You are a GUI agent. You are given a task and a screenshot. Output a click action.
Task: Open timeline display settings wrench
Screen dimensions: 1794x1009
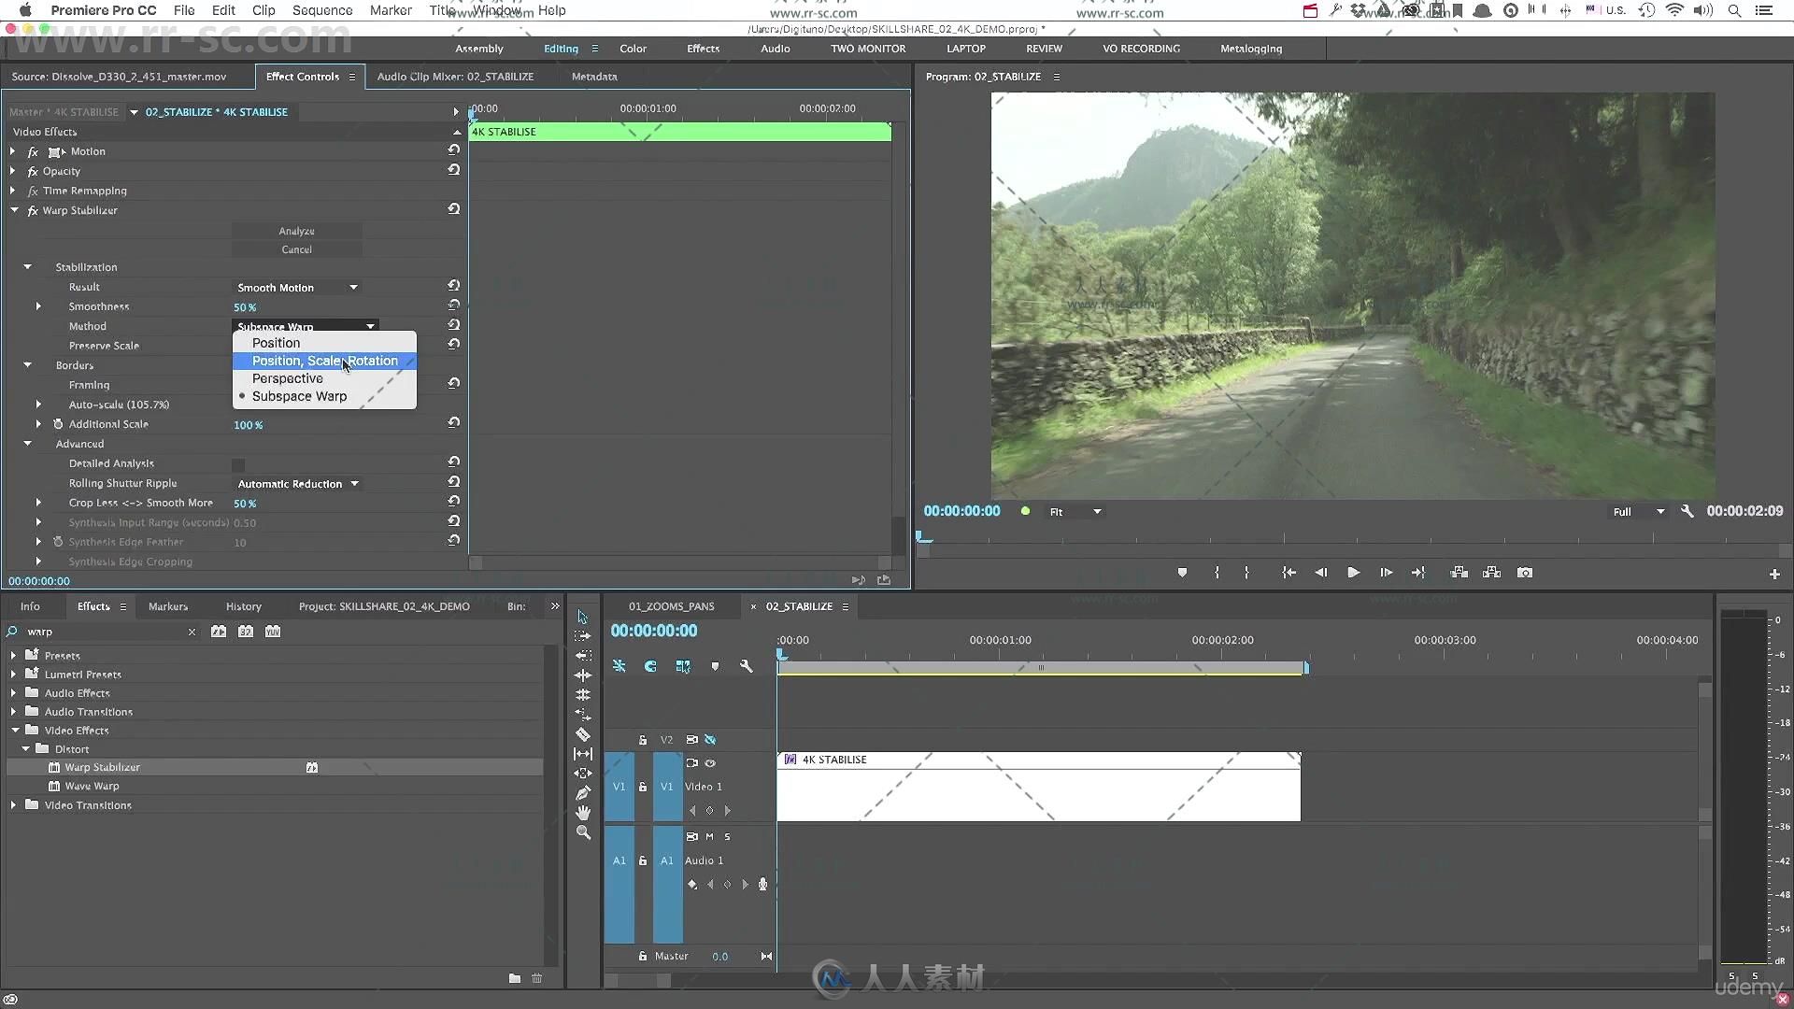coord(746,666)
